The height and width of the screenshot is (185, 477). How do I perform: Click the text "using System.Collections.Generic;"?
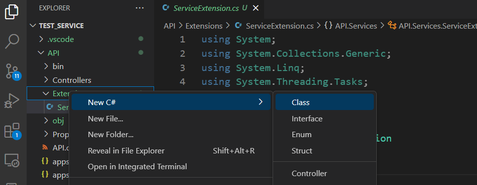[296, 54]
